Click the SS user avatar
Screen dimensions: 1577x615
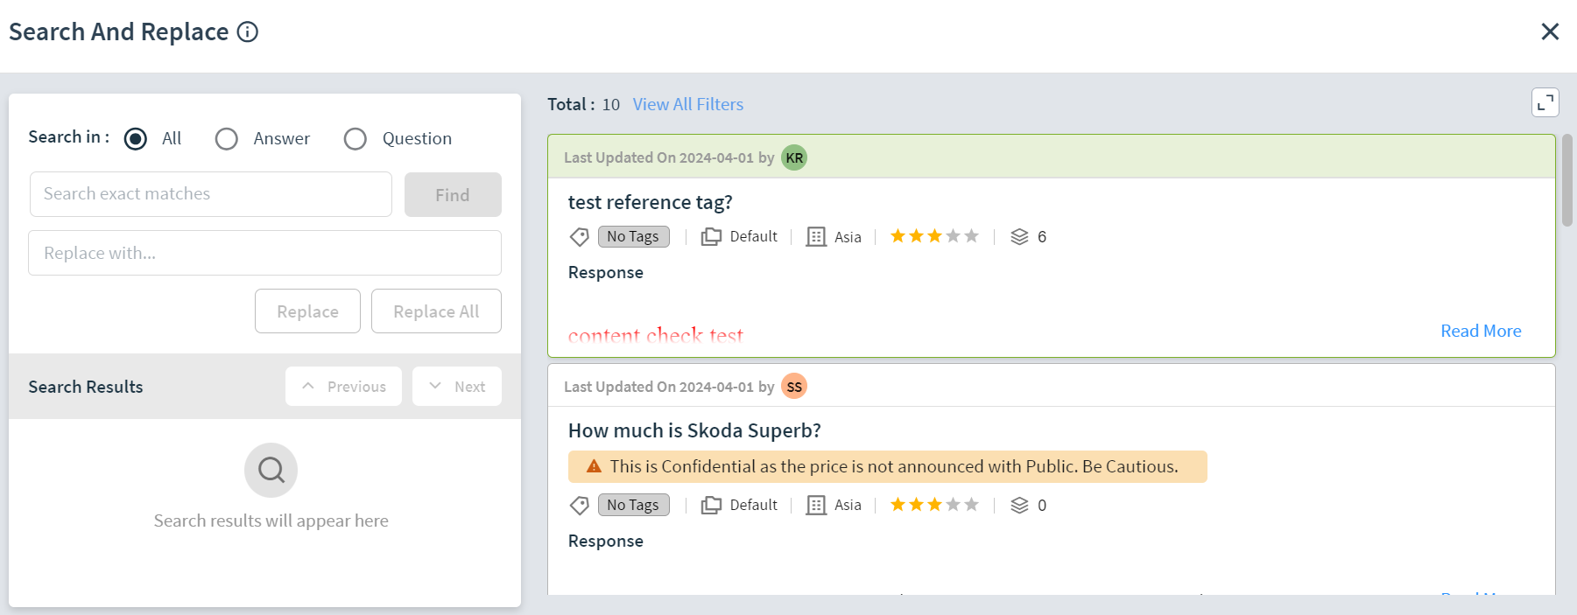point(794,386)
